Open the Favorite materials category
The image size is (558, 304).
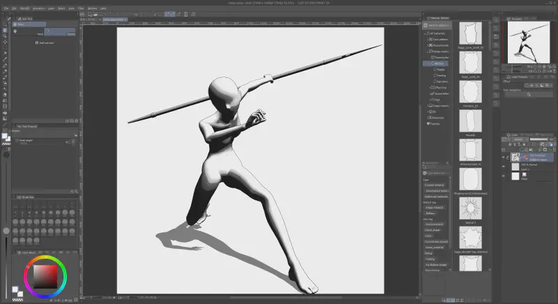click(x=435, y=124)
